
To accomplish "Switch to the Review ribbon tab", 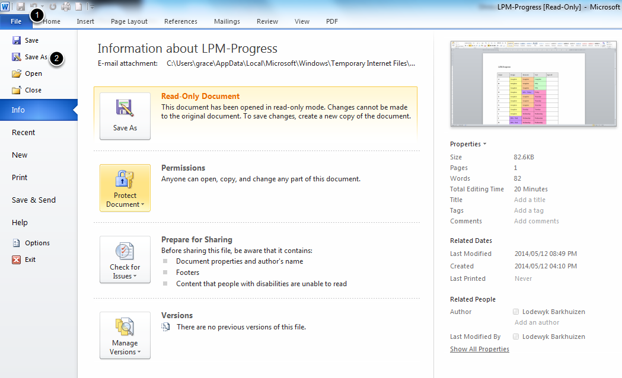I will point(267,21).
